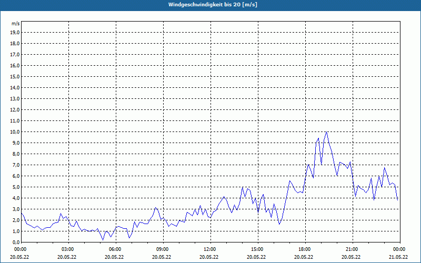Viewport: 421px width, 263px height.
Task: Click the 0,0 y-axis label
Action: (x=16, y=242)
